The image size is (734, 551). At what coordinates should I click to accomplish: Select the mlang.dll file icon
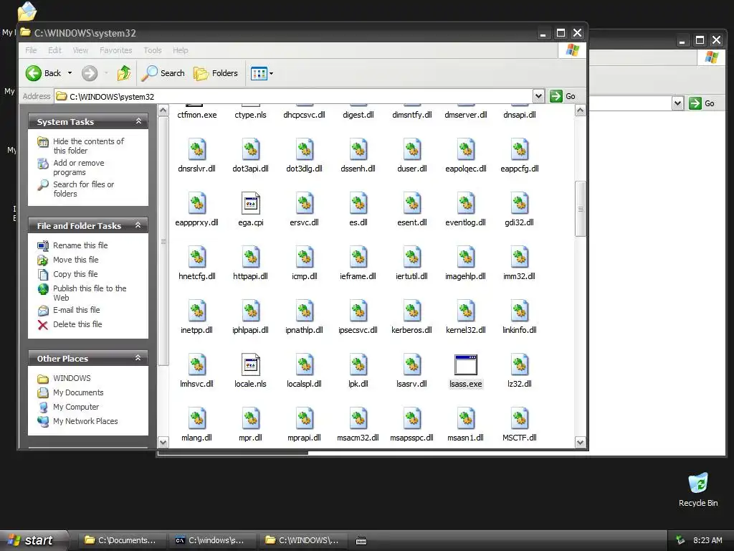click(x=196, y=419)
